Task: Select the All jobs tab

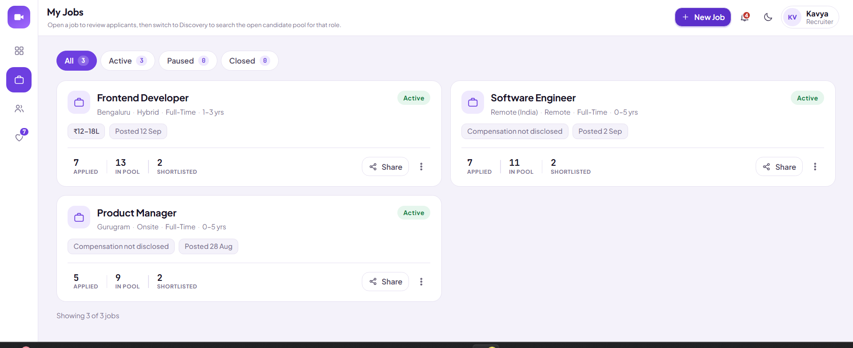Action: point(76,61)
